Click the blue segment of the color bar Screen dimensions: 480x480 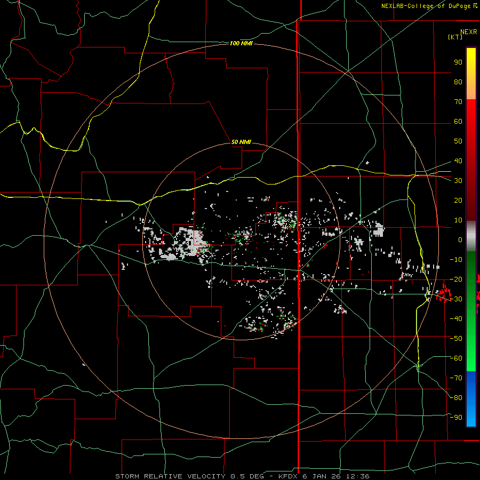tap(471, 399)
